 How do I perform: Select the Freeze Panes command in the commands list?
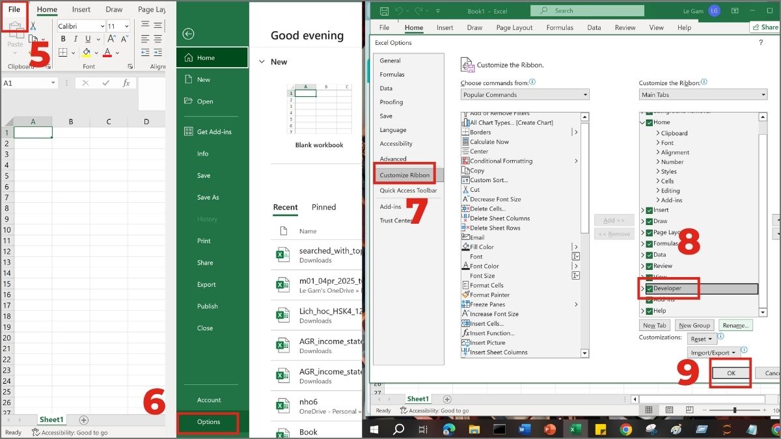click(x=487, y=304)
